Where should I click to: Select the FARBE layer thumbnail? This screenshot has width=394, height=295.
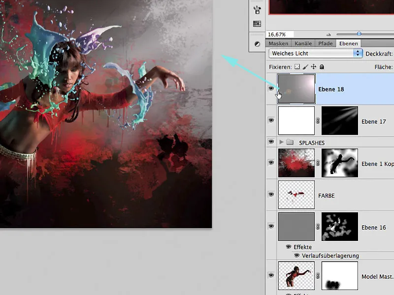296,195
